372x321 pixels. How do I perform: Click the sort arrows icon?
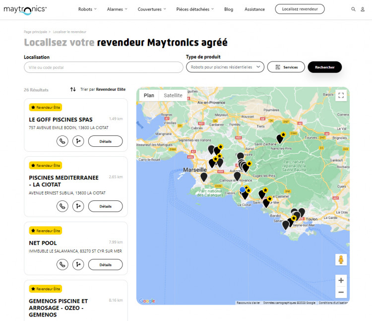pos(73,89)
